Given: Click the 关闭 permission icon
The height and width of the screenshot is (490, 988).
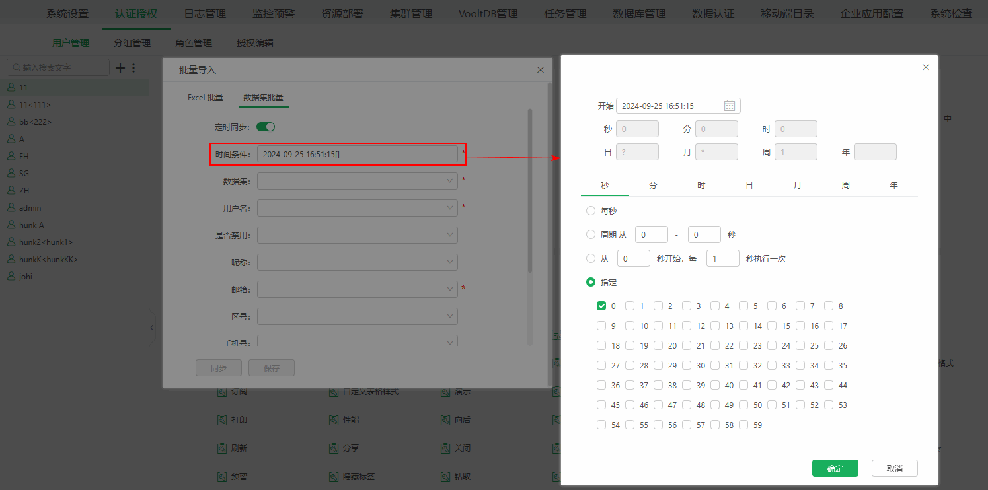Looking at the screenshot, I should (446, 448).
